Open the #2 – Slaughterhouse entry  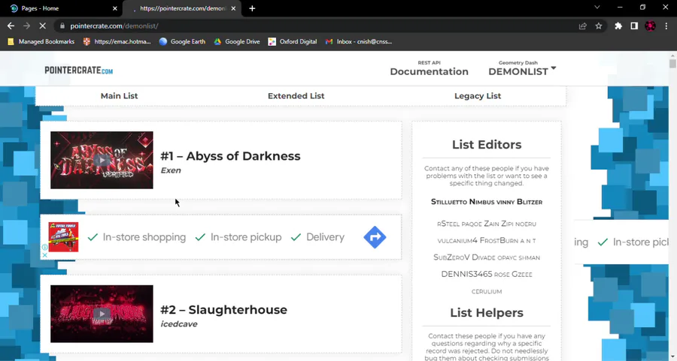223,310
